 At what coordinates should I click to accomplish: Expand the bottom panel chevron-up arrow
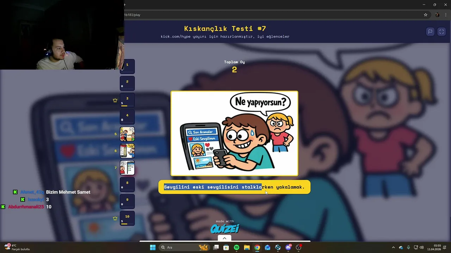[x=224, y=238]
